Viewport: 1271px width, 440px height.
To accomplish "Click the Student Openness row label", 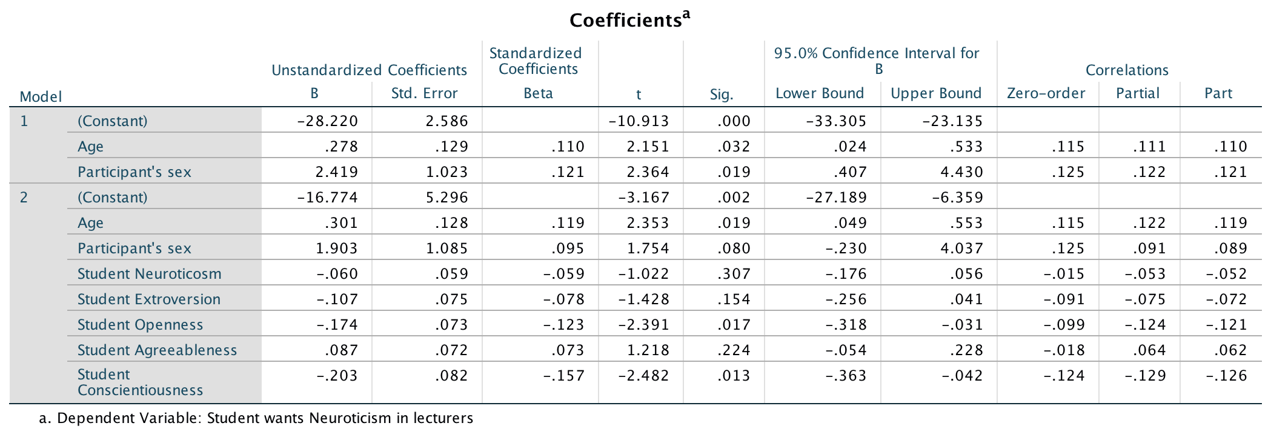I will (x=140, y=325).
